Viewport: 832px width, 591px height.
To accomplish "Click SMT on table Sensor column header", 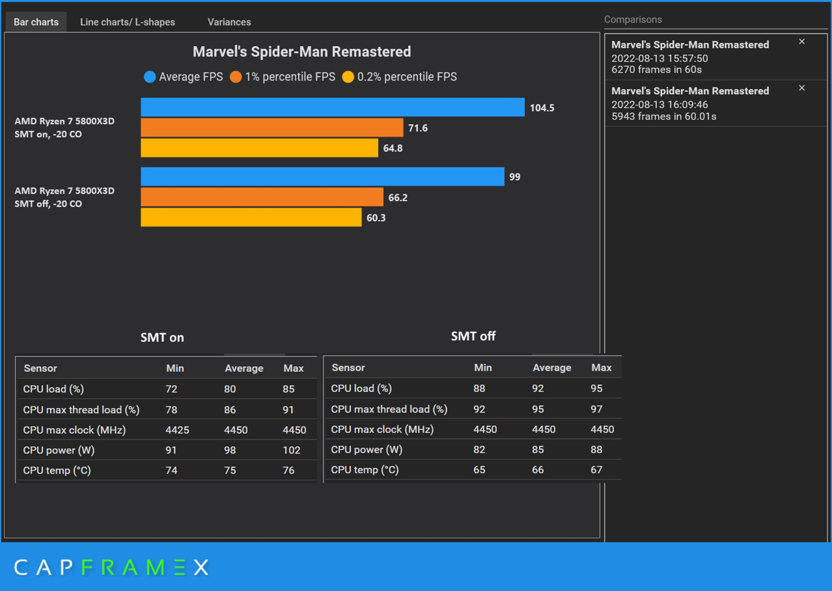I will pyautogui.click(x=40, y=368).
